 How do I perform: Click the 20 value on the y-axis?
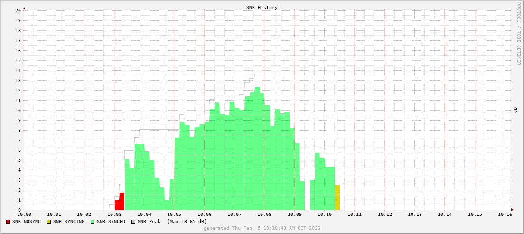[18, 10]
